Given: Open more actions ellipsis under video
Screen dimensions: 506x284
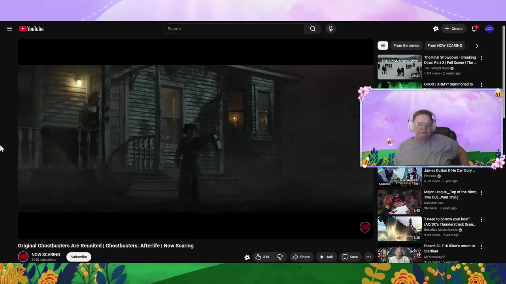Looking at the screenshot, I should (x=368, y=257).
